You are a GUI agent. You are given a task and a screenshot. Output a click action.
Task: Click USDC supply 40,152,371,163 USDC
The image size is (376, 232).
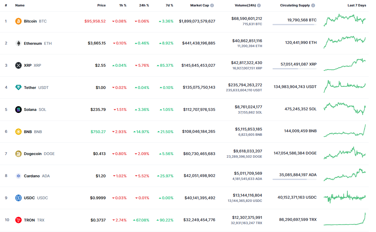click(297, 197)
